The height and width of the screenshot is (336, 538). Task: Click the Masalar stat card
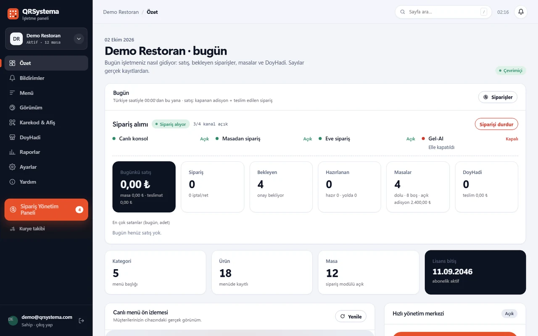[x=418, y=187]
